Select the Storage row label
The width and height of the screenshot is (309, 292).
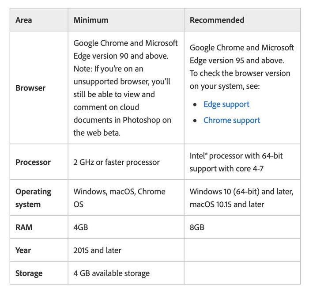coord(28,273)
